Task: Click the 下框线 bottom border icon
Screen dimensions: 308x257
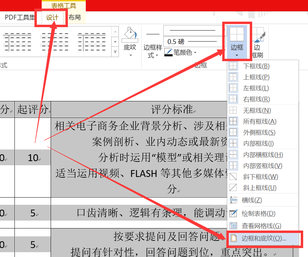Action: [x=233, y=66]
